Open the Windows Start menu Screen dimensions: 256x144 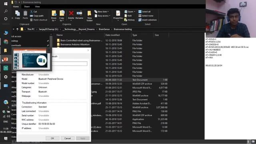click(6, 4)
